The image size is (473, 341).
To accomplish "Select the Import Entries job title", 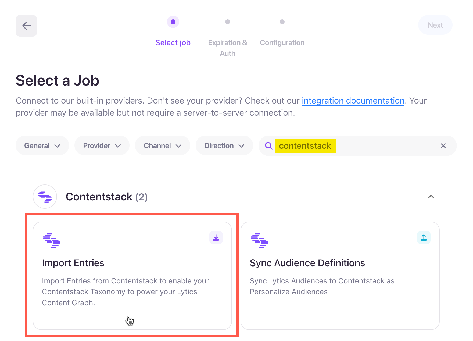I will 73,263.
